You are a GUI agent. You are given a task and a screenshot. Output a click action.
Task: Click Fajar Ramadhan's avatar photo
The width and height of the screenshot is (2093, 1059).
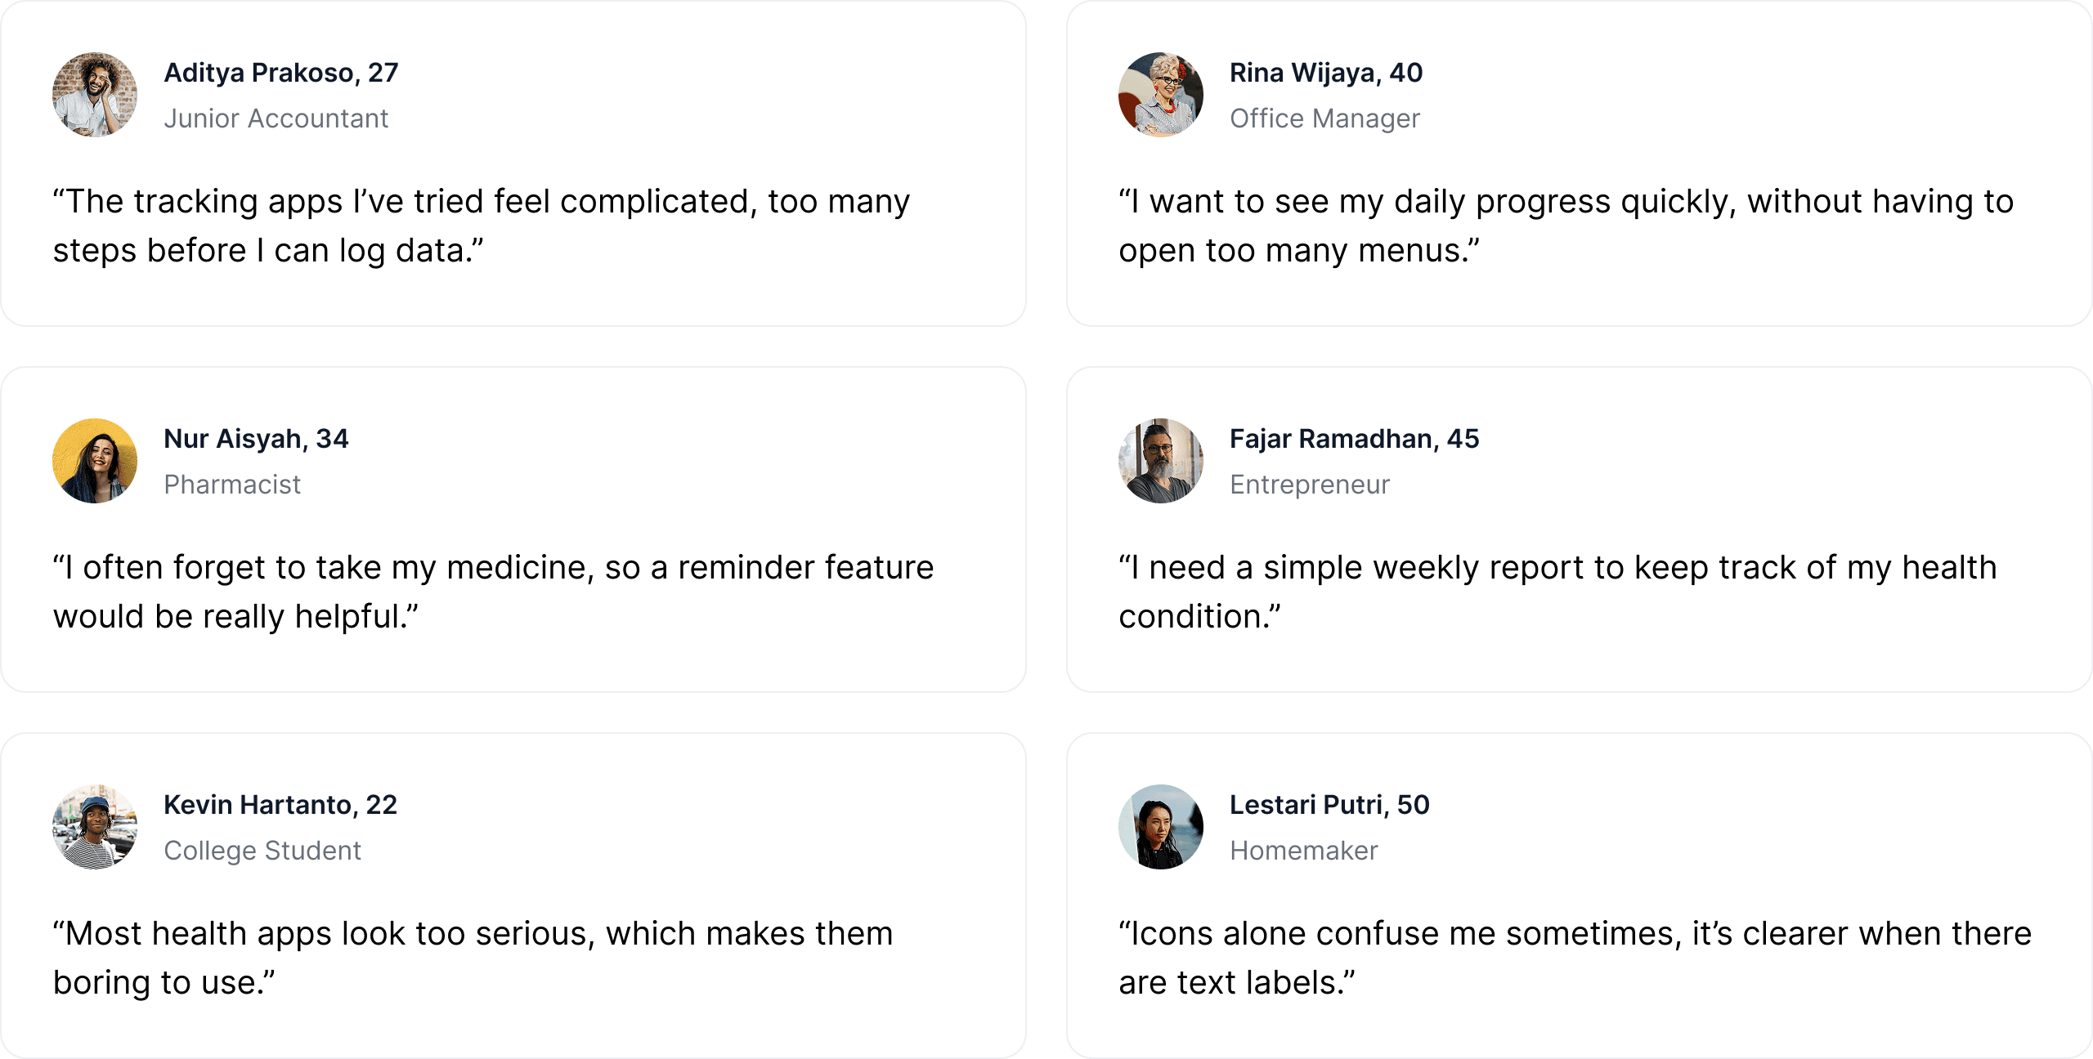[x=1161, y=461]
